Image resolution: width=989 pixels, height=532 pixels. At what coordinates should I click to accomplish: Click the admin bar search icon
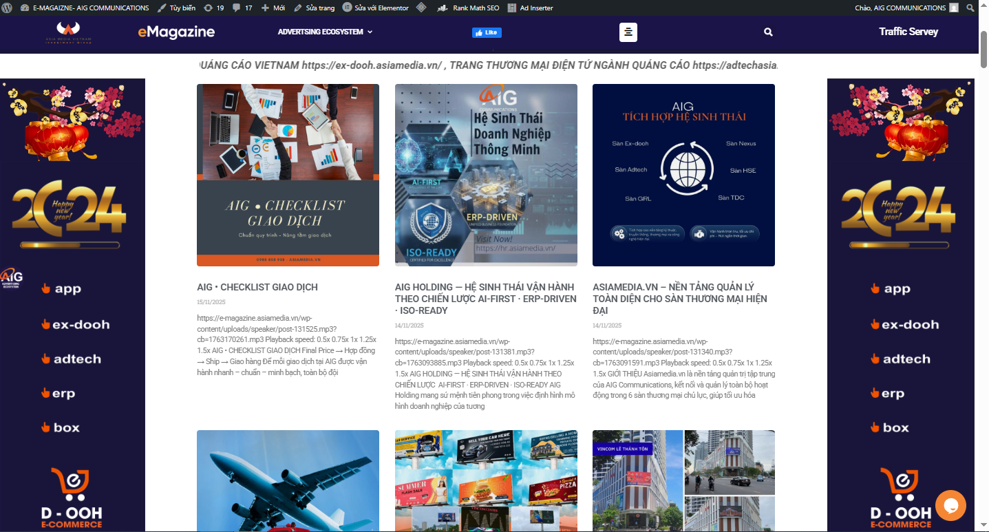coord(970,8)
